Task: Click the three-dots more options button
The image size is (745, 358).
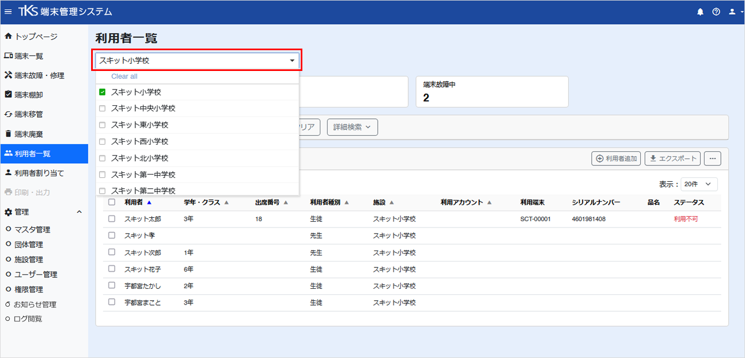Action: [x=712, y=158]
